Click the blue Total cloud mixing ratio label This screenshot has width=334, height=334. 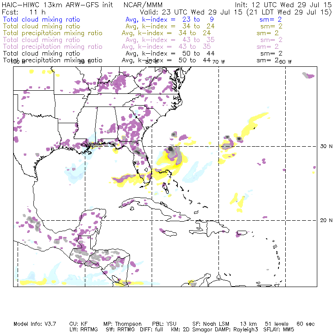click(42, 19)
